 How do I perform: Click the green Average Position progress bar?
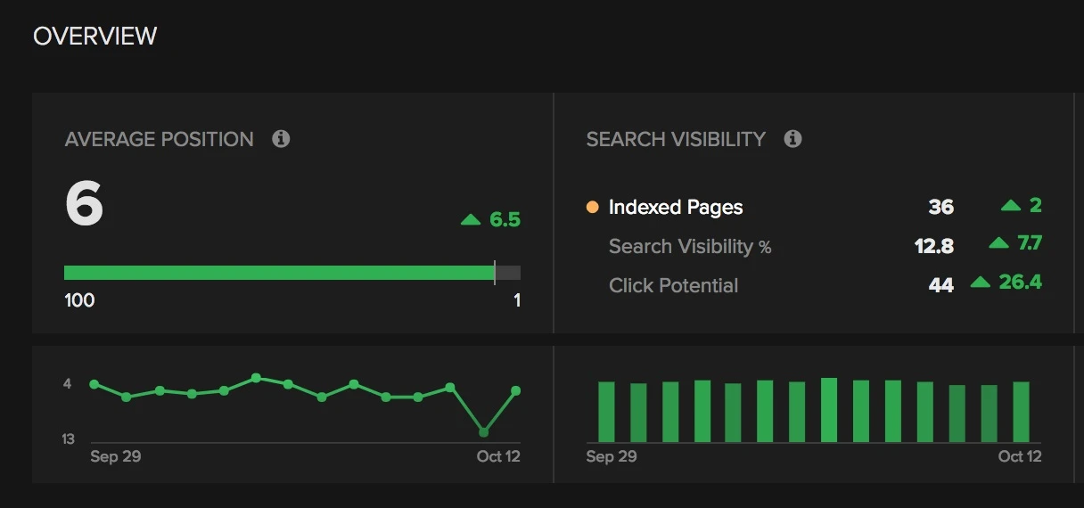pyautogui.click(x=279, y=273)
